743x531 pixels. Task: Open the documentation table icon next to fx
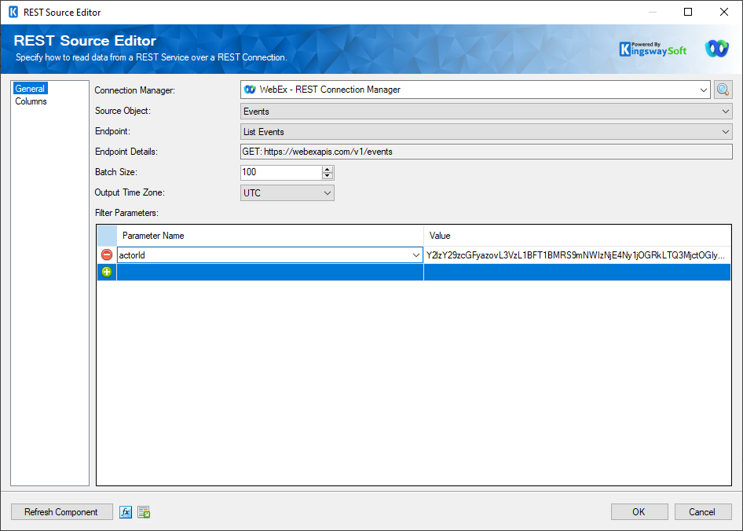point(144,512)
